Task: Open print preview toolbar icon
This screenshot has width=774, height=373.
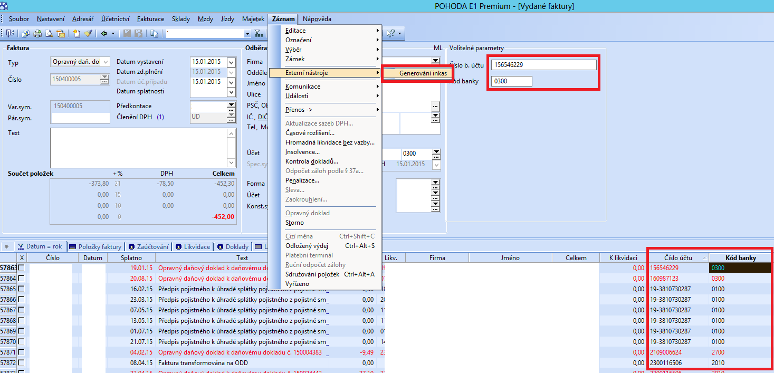Action: coord(49,33)
